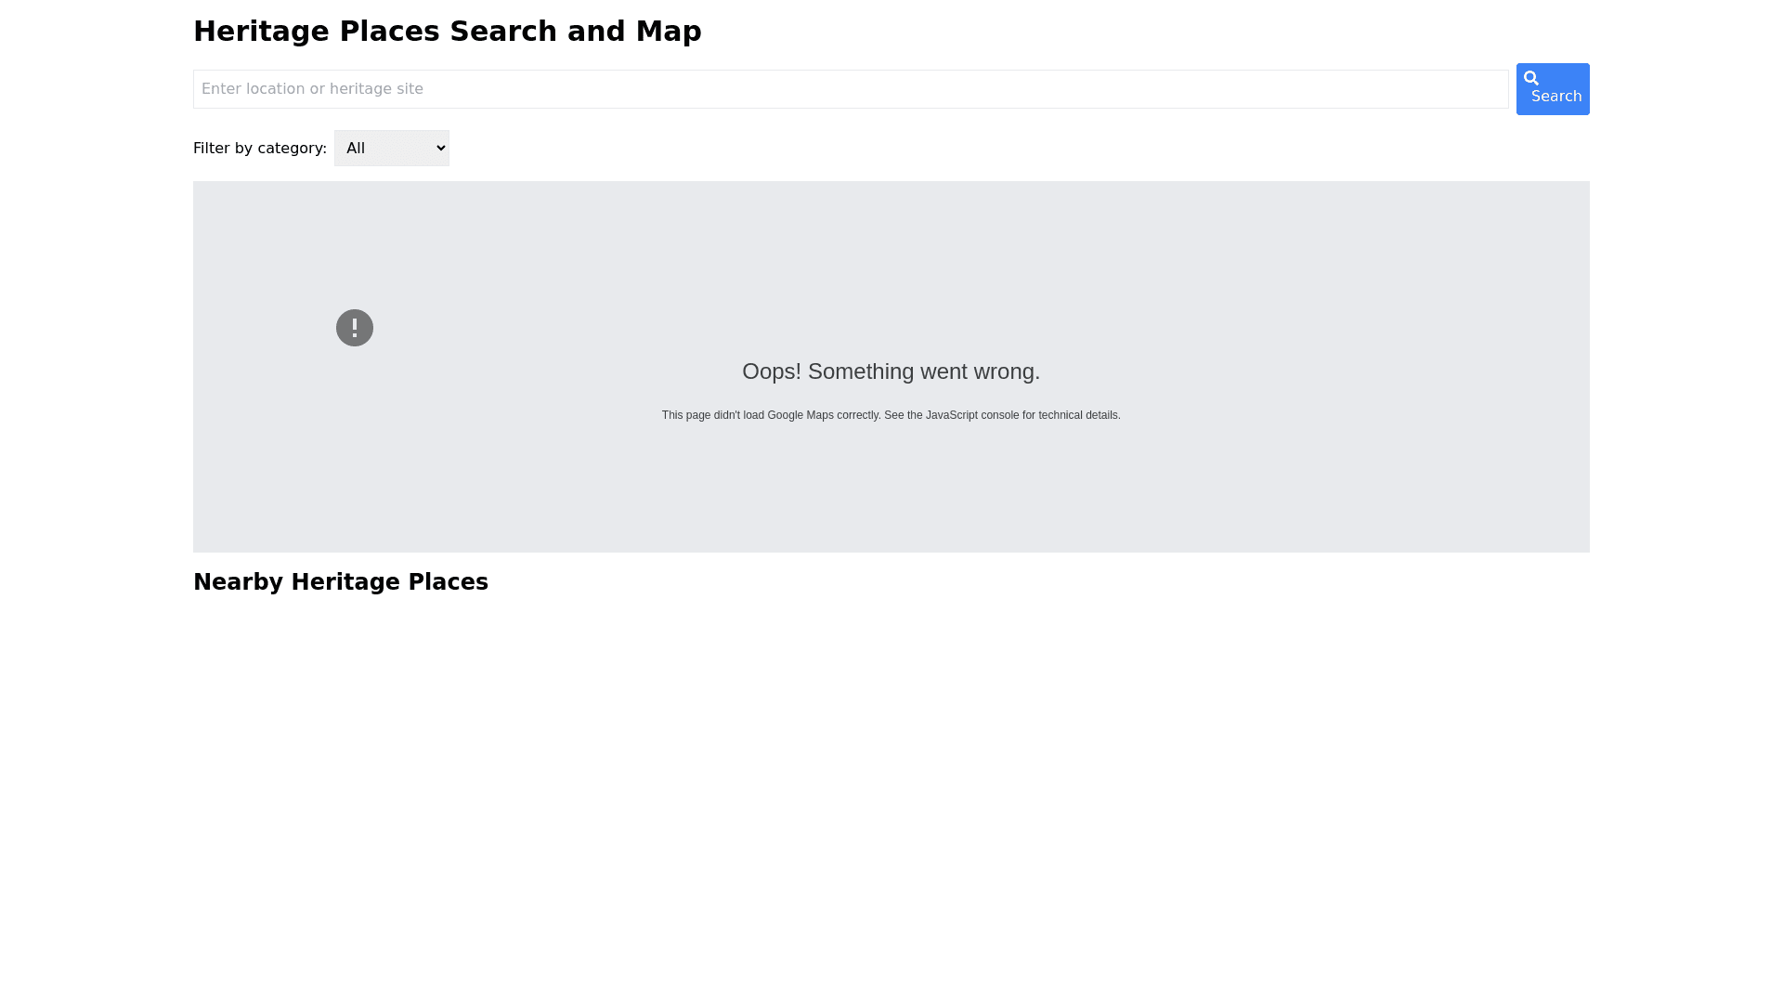Image resolution: width=1783 pixels, height=1003 pixels.
Task: Open the category filter dropdown
Action: coord(391,149)
